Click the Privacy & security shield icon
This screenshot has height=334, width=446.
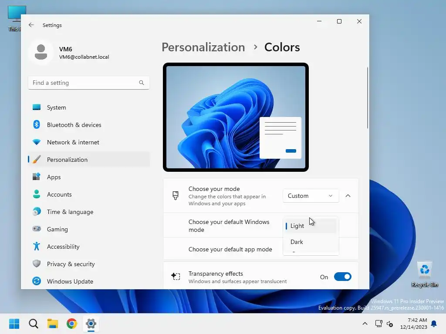pos(37,264)
